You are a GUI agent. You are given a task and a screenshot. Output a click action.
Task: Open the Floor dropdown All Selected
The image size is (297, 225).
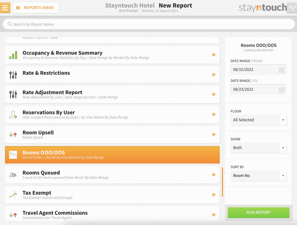pos(259,120)
